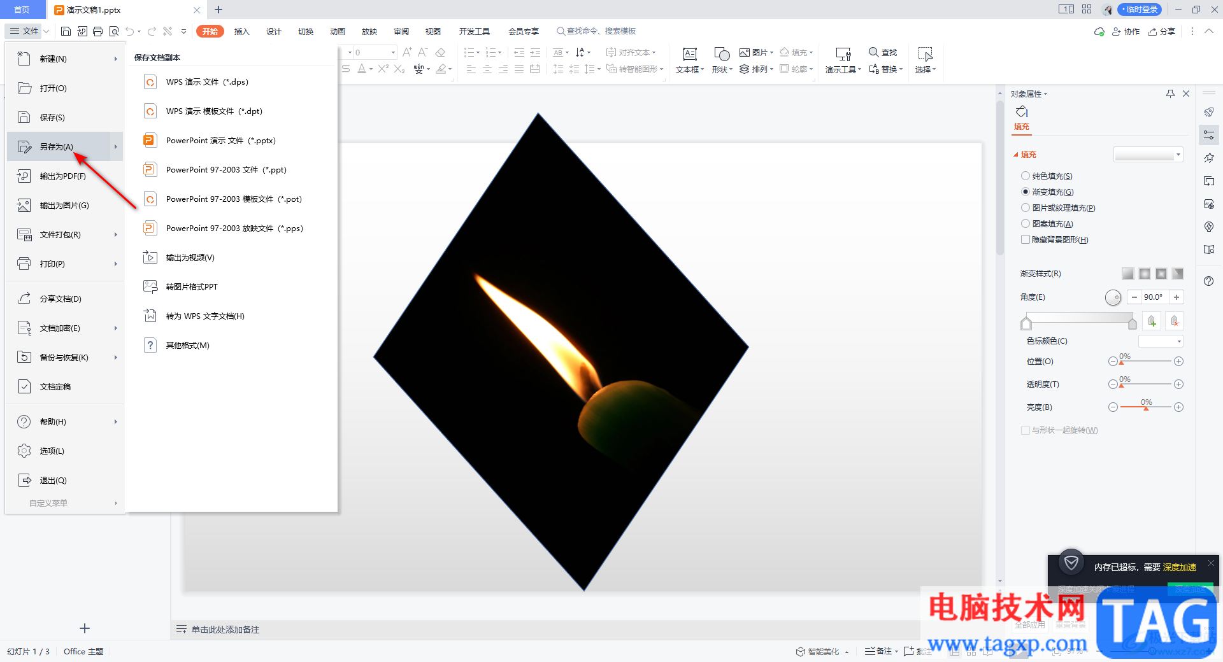Toggle Rotate with Shape checkbox
This screenshot has height=662, width=1223.
[x=1026, y=430]
